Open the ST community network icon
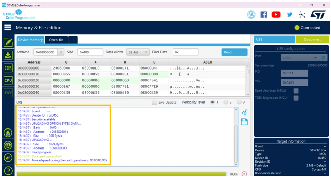This screenshot has width=331, height=178. pyautogui.click(x=302, y=14)
